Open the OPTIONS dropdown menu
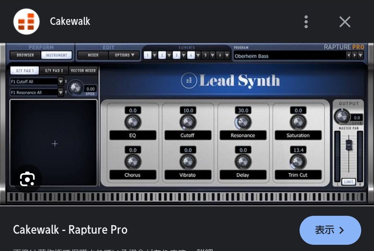Image resolution: width=374 pixels, height=251 pixels. coord(124,55)
